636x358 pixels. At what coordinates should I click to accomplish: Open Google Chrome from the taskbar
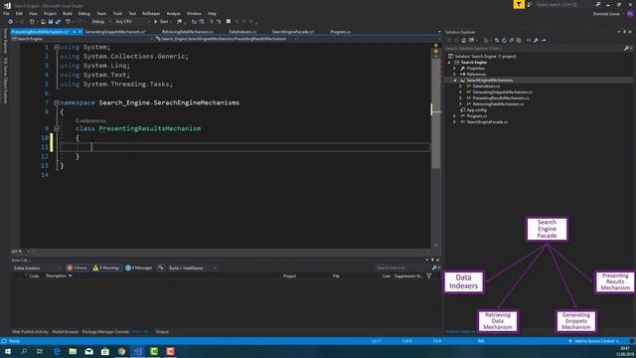(x=121, y=351)
